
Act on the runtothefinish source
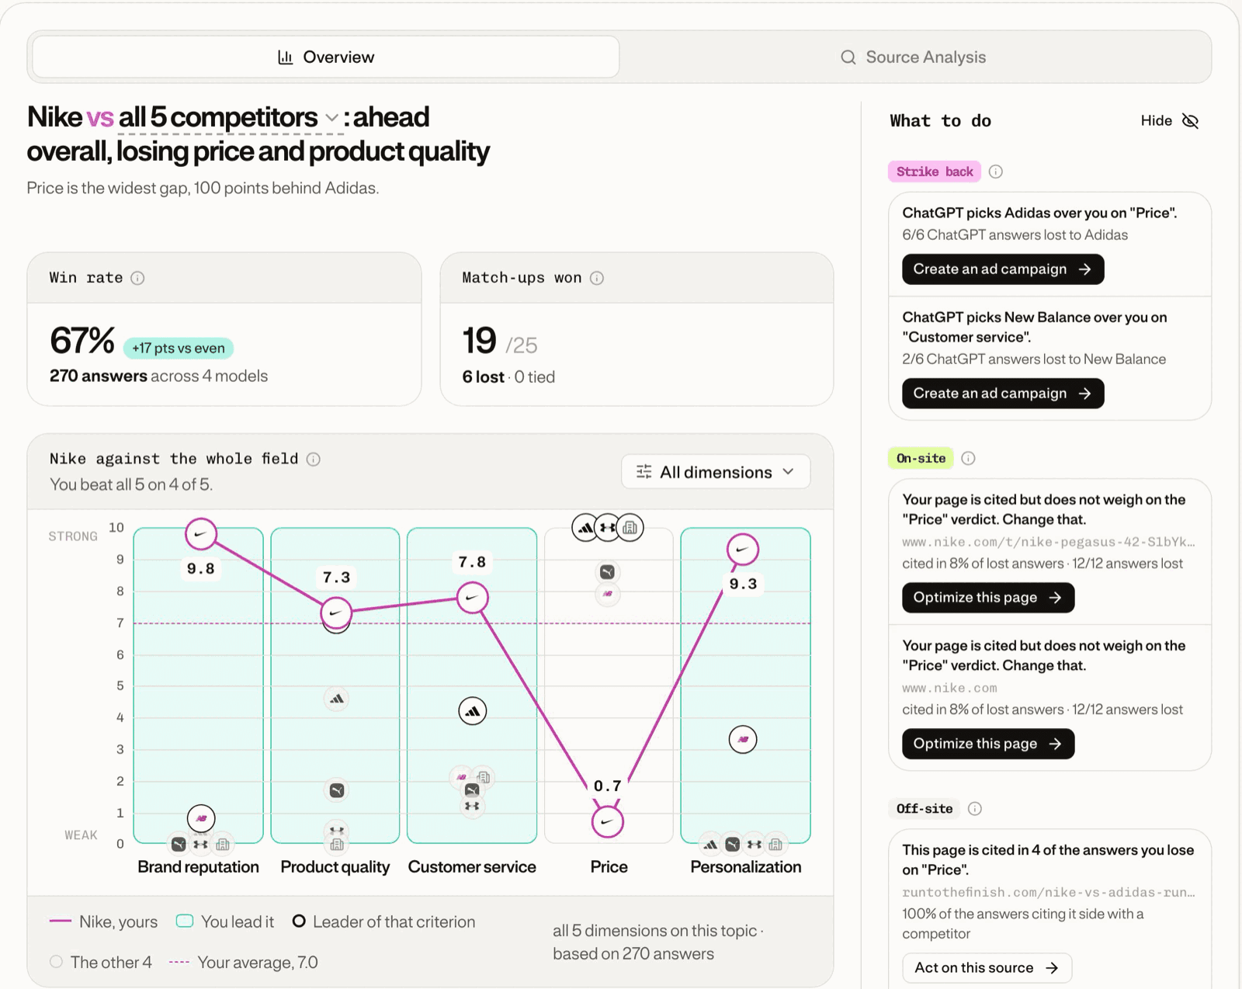point(987,968)
